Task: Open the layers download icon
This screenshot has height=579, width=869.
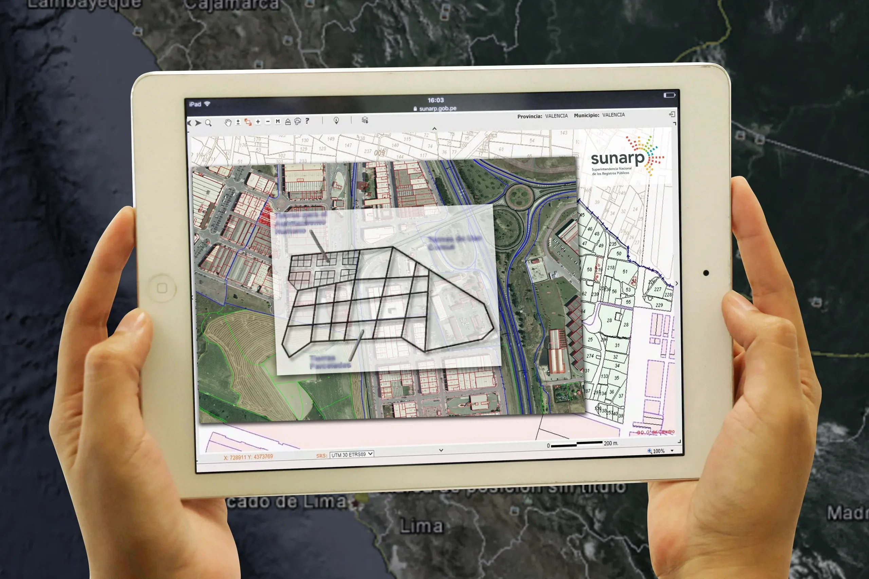Action: [x=365, y=120]
